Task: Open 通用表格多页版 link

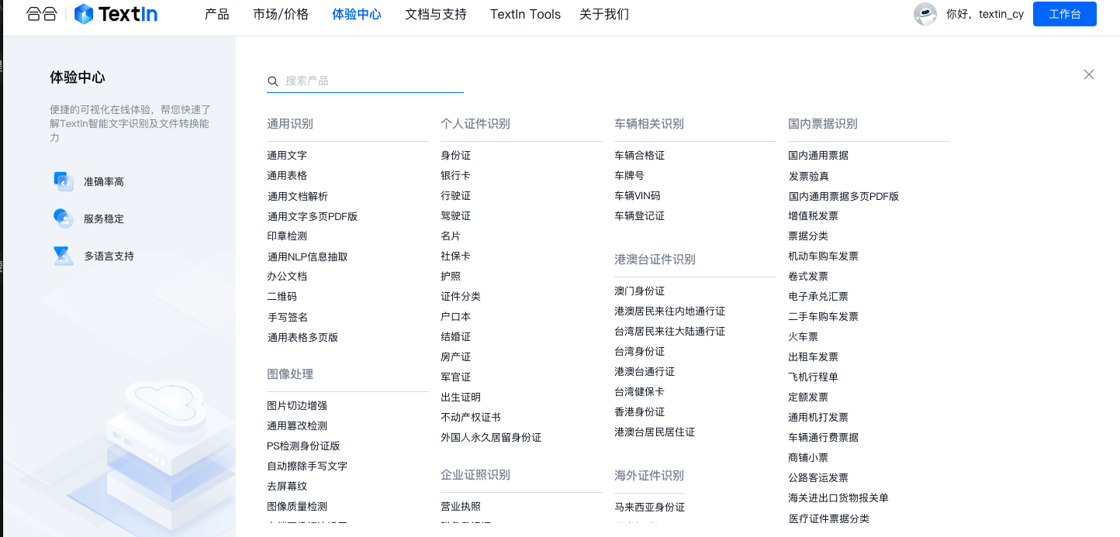Action: [302, 337]
